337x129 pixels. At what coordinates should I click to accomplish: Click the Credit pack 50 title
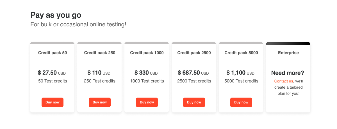point(53,53)
